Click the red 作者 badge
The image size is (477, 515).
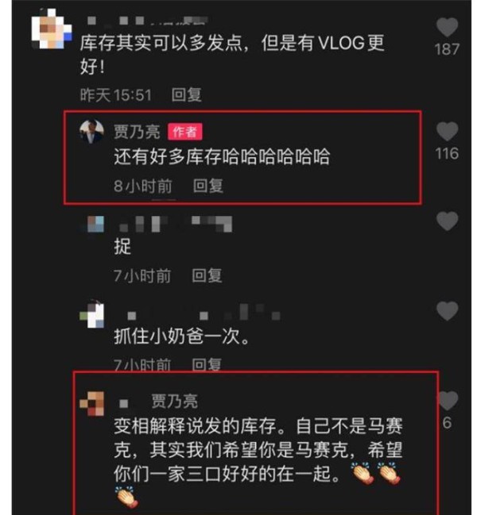pos(185,132)
